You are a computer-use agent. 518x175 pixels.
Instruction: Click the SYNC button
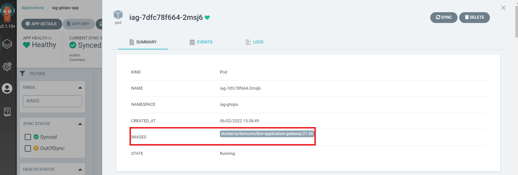[444, 18]
